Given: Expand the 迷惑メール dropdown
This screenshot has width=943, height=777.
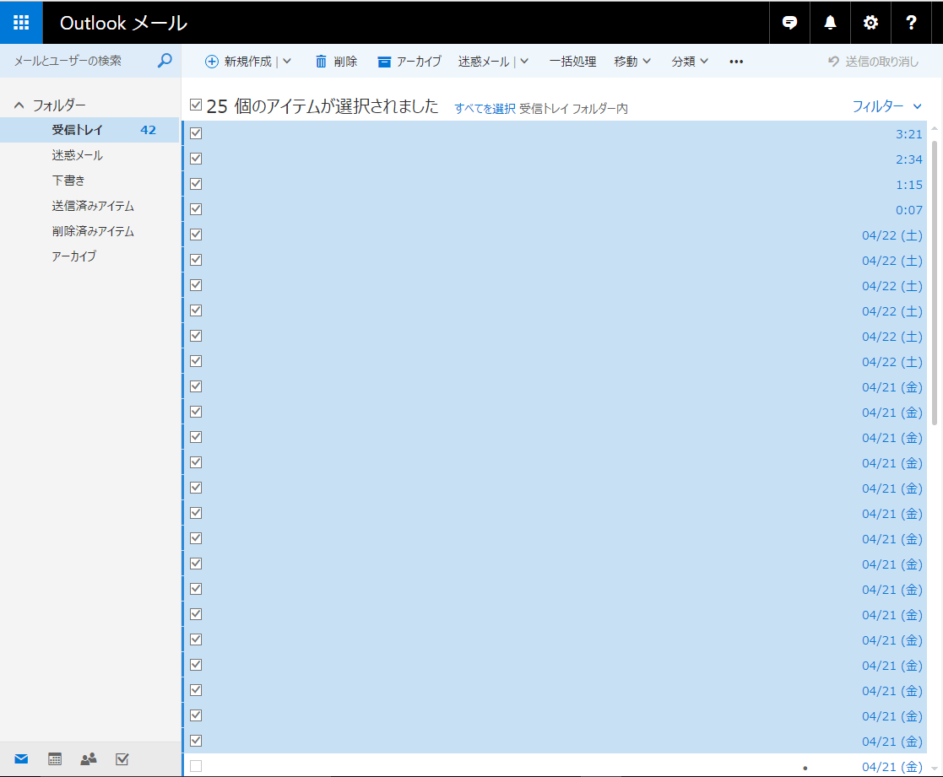Looking at the screenshot, I should [524, 61].
